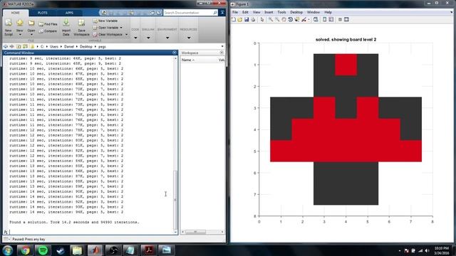Select the Zoom Out tool in figure toolbar
This screenshot has height=256, width=456.
point(277,19)
